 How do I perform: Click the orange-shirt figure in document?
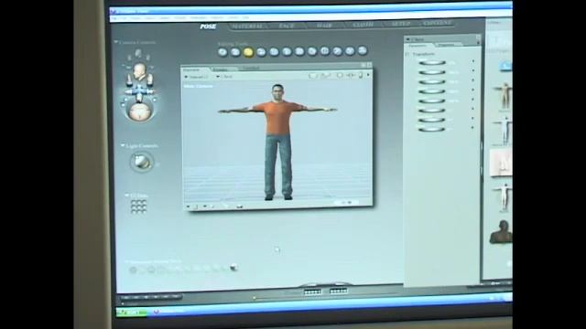pyautogui.click(x=277, y=142)
